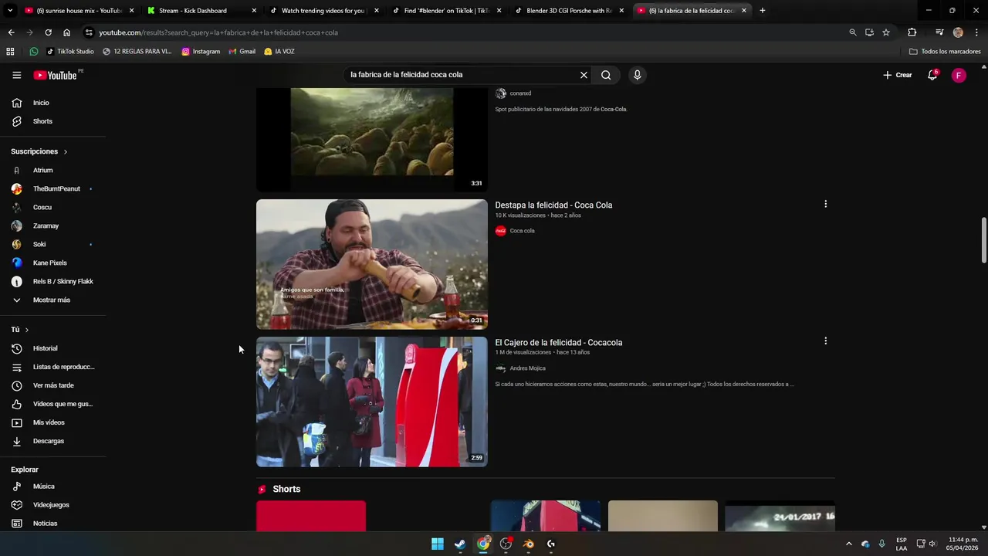Open Ver más tarde
This screenshot has height=556, width=988.
pos(53,385)
